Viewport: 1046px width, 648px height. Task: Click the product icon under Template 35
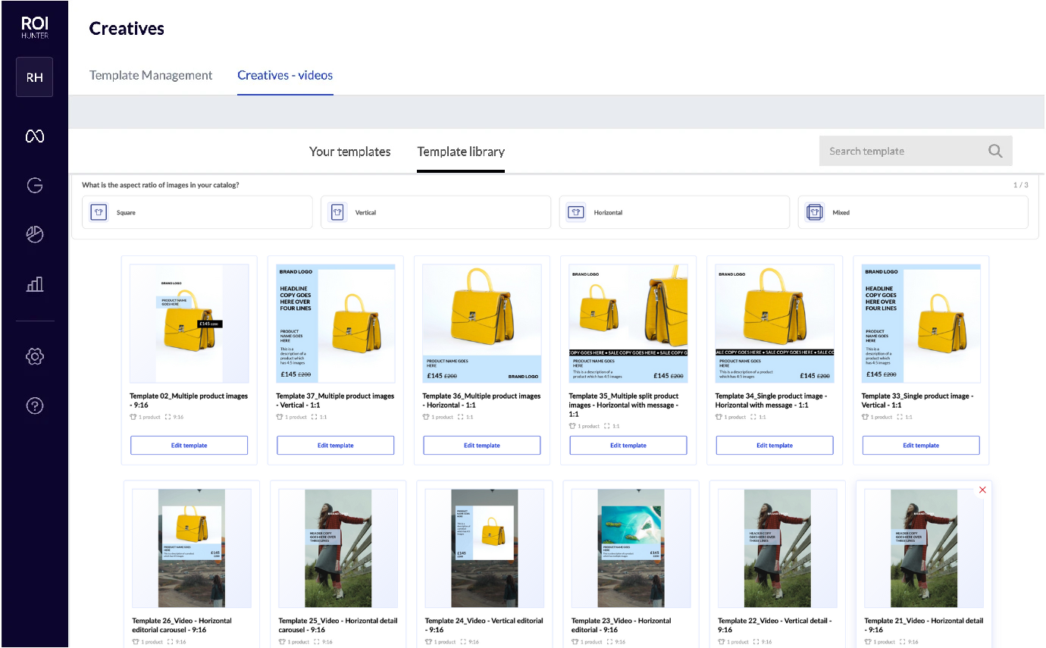click(572, 426)
